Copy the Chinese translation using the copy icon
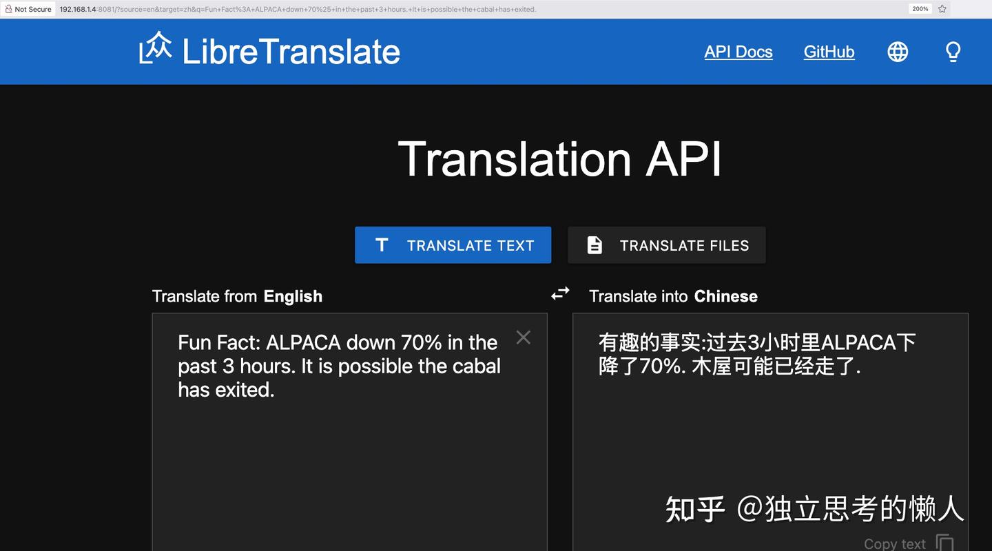Image resolution: width=992 pixels, height=551 pixels. (944, 543)
